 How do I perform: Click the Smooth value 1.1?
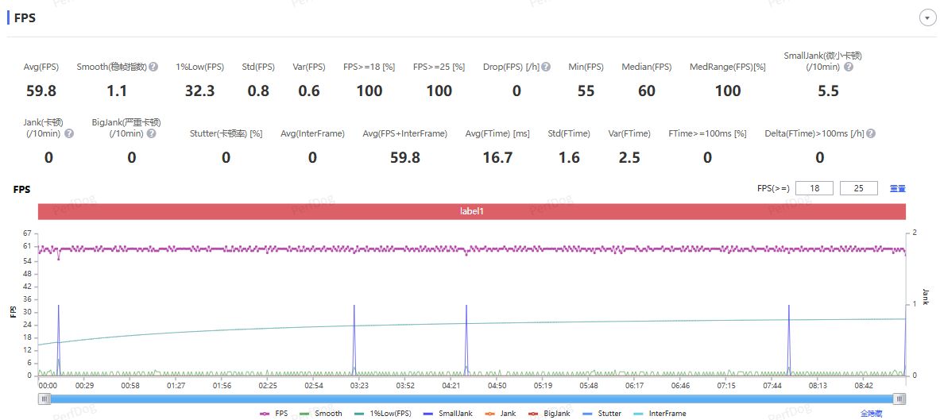(117, 91)
